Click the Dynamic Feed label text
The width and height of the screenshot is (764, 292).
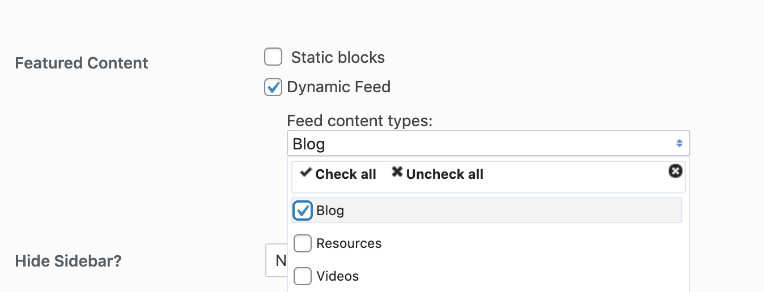tap(338, 87)
